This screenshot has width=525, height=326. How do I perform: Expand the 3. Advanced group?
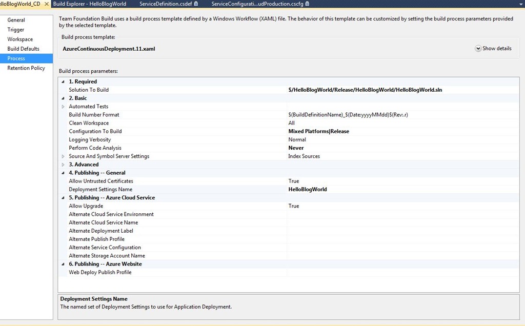(63, 165)
